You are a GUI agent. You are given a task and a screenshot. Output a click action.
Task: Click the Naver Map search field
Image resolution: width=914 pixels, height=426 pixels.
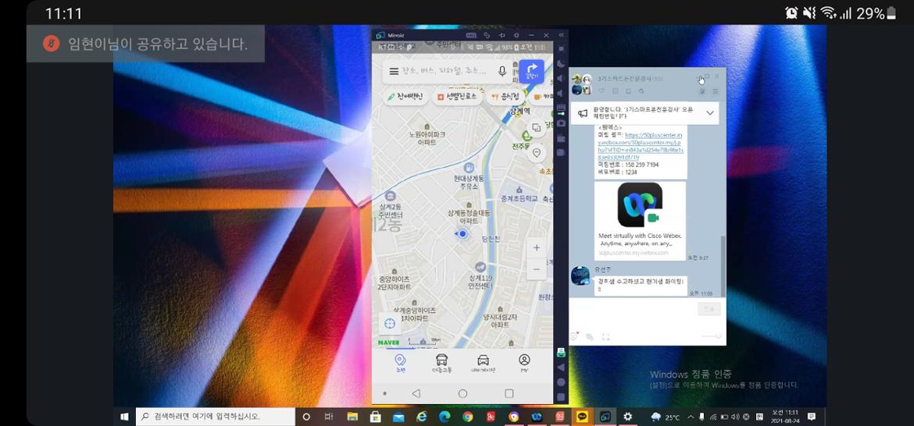pyautogui.click(x=447, y=72)
